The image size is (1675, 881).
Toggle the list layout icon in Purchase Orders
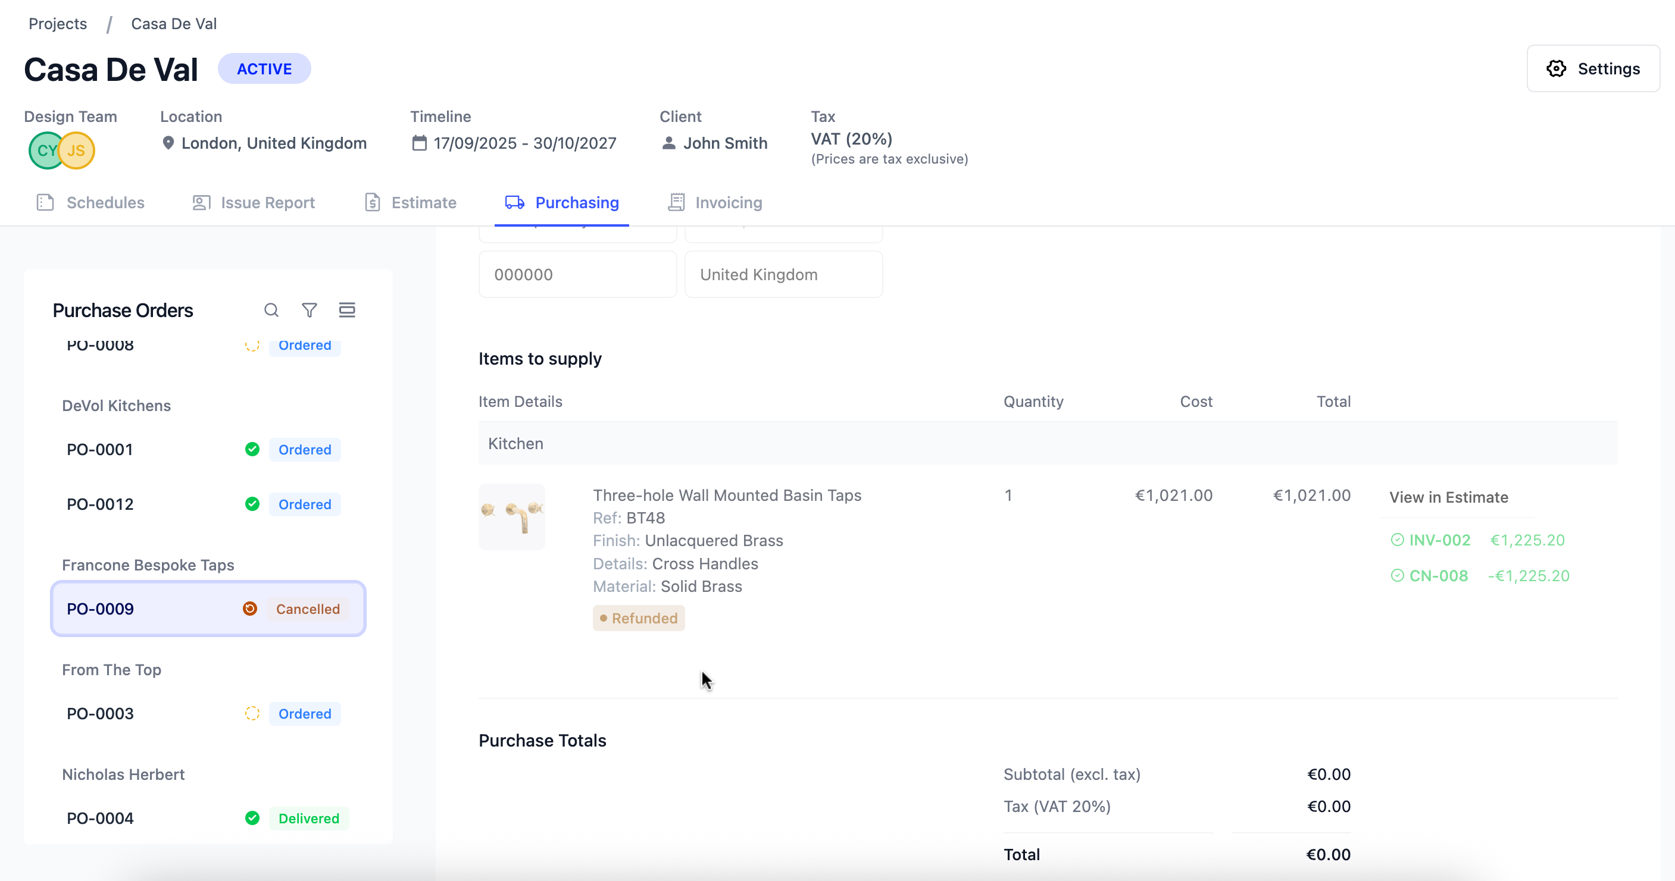pos(347,311)
